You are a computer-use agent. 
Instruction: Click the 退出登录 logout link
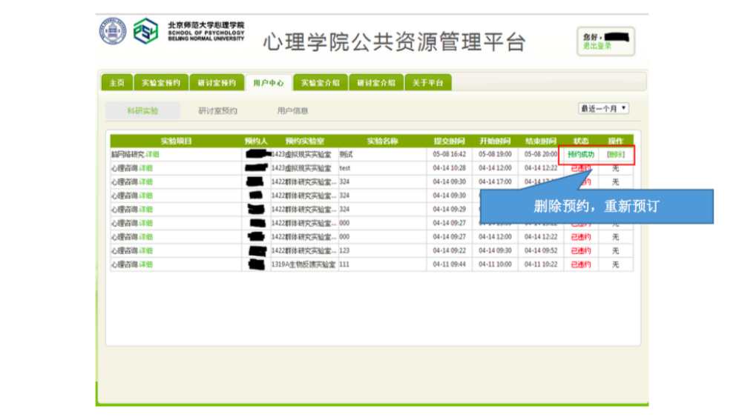[597, 46]
